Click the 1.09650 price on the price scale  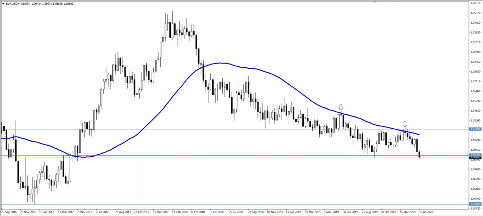tap(475, 150)
